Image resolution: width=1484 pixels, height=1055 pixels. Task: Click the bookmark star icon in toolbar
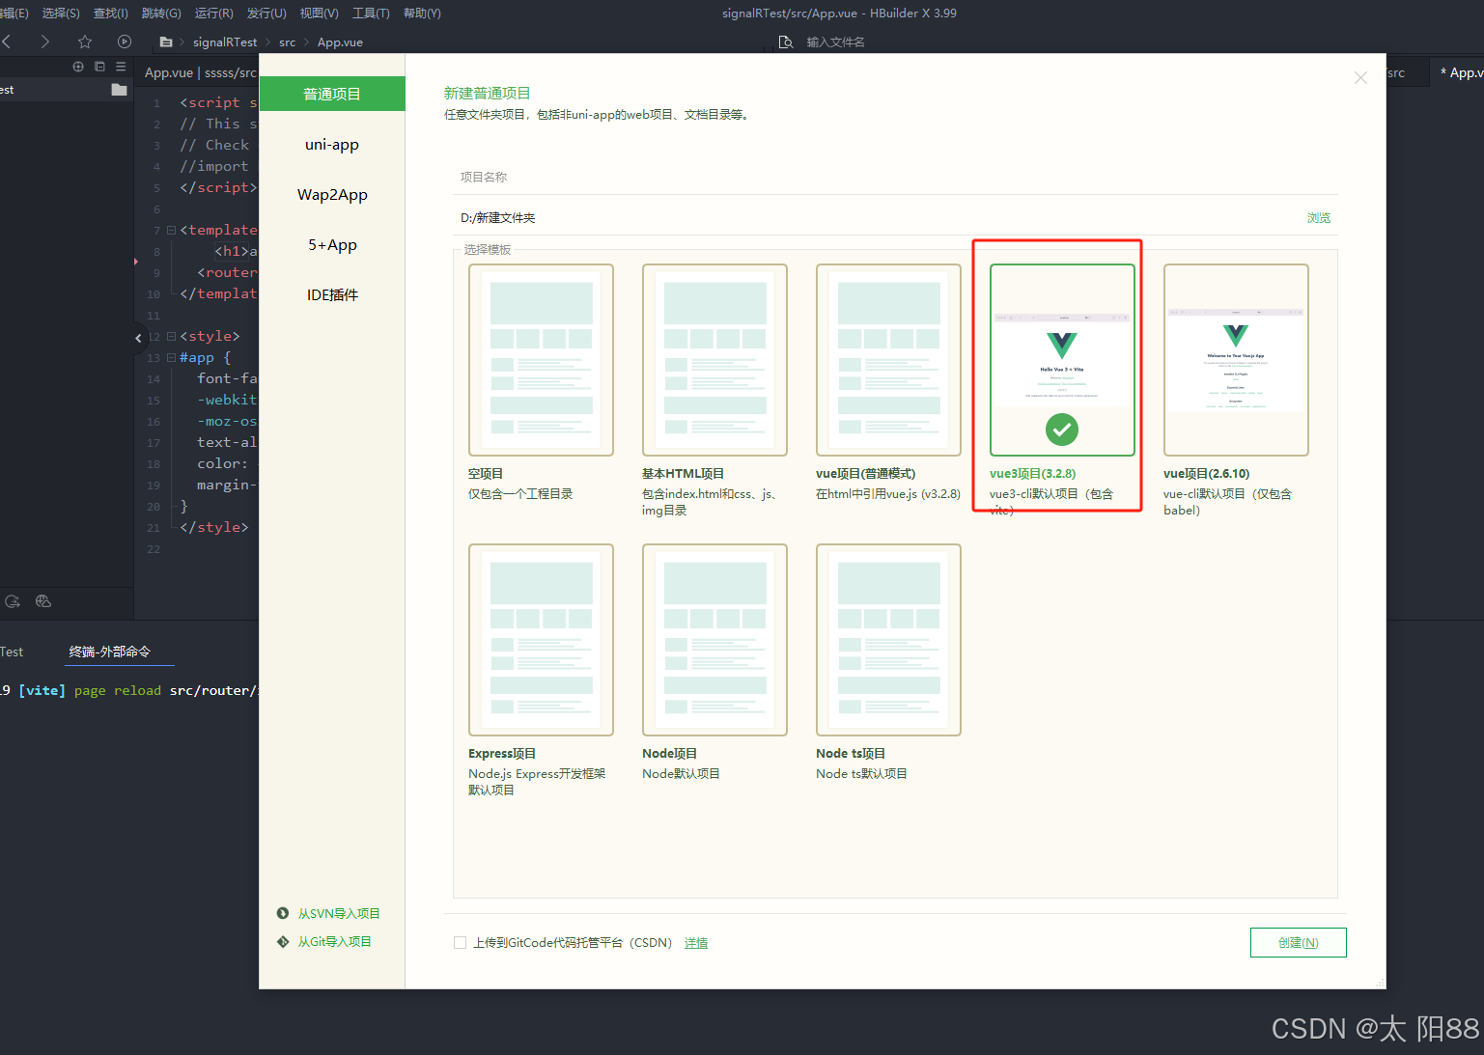(x=85, y=42)
